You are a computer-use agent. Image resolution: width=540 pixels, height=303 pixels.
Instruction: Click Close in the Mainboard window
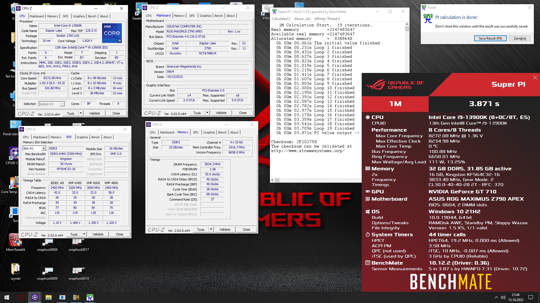coord(243,113)
